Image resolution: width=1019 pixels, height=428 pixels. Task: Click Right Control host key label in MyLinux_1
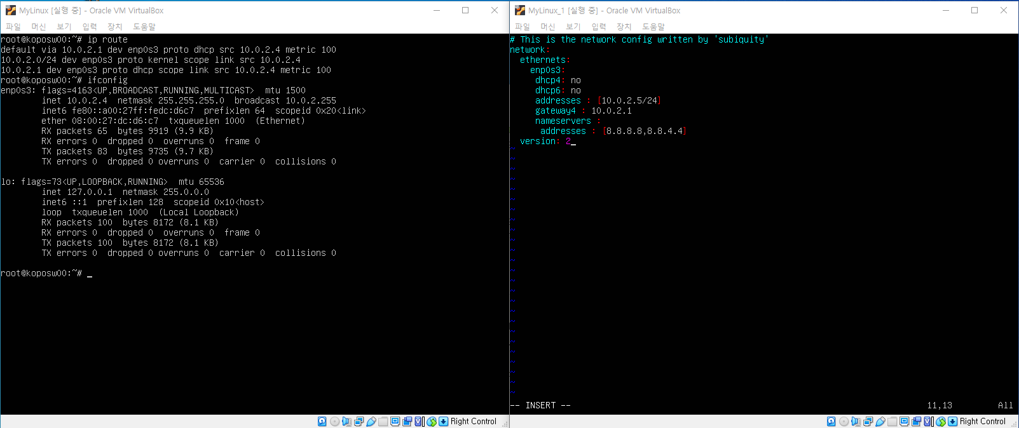pyautogui.click(x=983, y=421)
